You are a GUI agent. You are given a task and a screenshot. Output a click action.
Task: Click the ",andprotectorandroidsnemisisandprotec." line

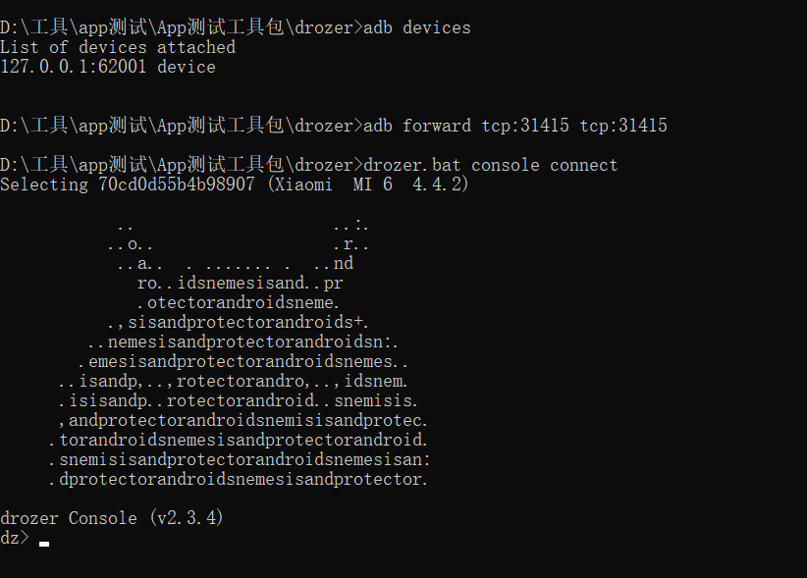(242, 420)
